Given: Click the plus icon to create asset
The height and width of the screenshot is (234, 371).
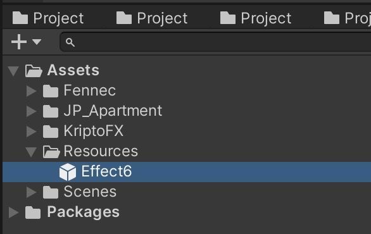Looking at the screenshot, I should (19, 42).
